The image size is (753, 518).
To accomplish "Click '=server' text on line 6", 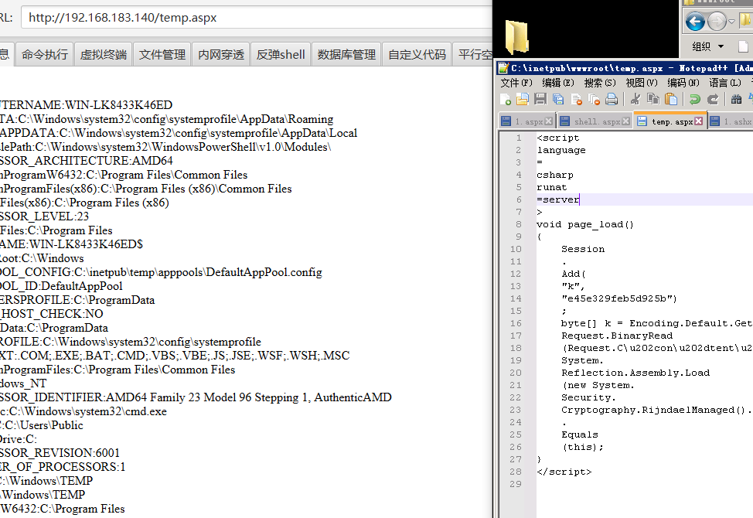I will pos(558,199).
